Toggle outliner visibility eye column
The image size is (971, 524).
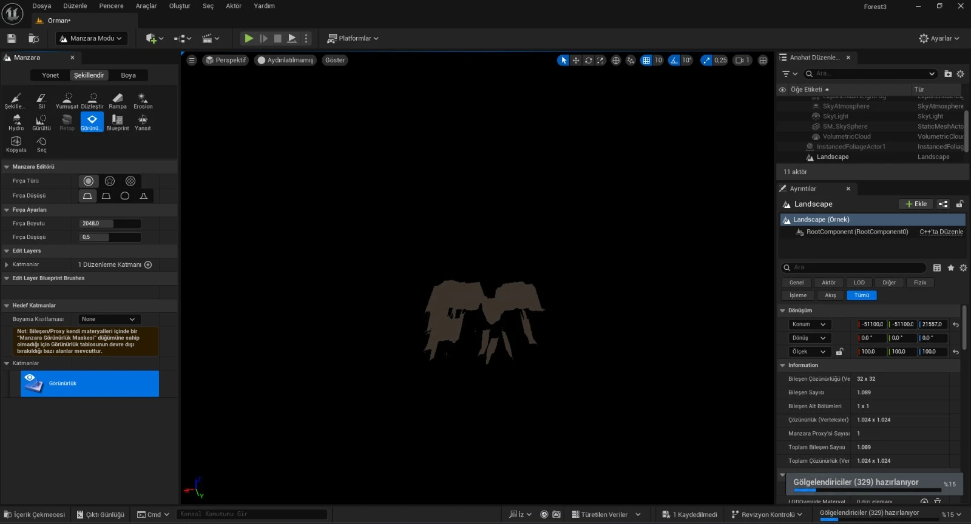coord(782,89)
